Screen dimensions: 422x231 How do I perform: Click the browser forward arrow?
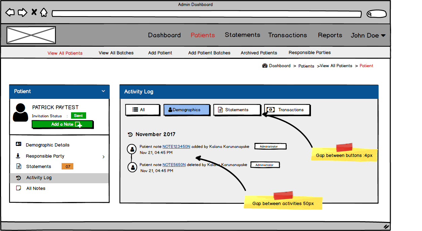23,13
